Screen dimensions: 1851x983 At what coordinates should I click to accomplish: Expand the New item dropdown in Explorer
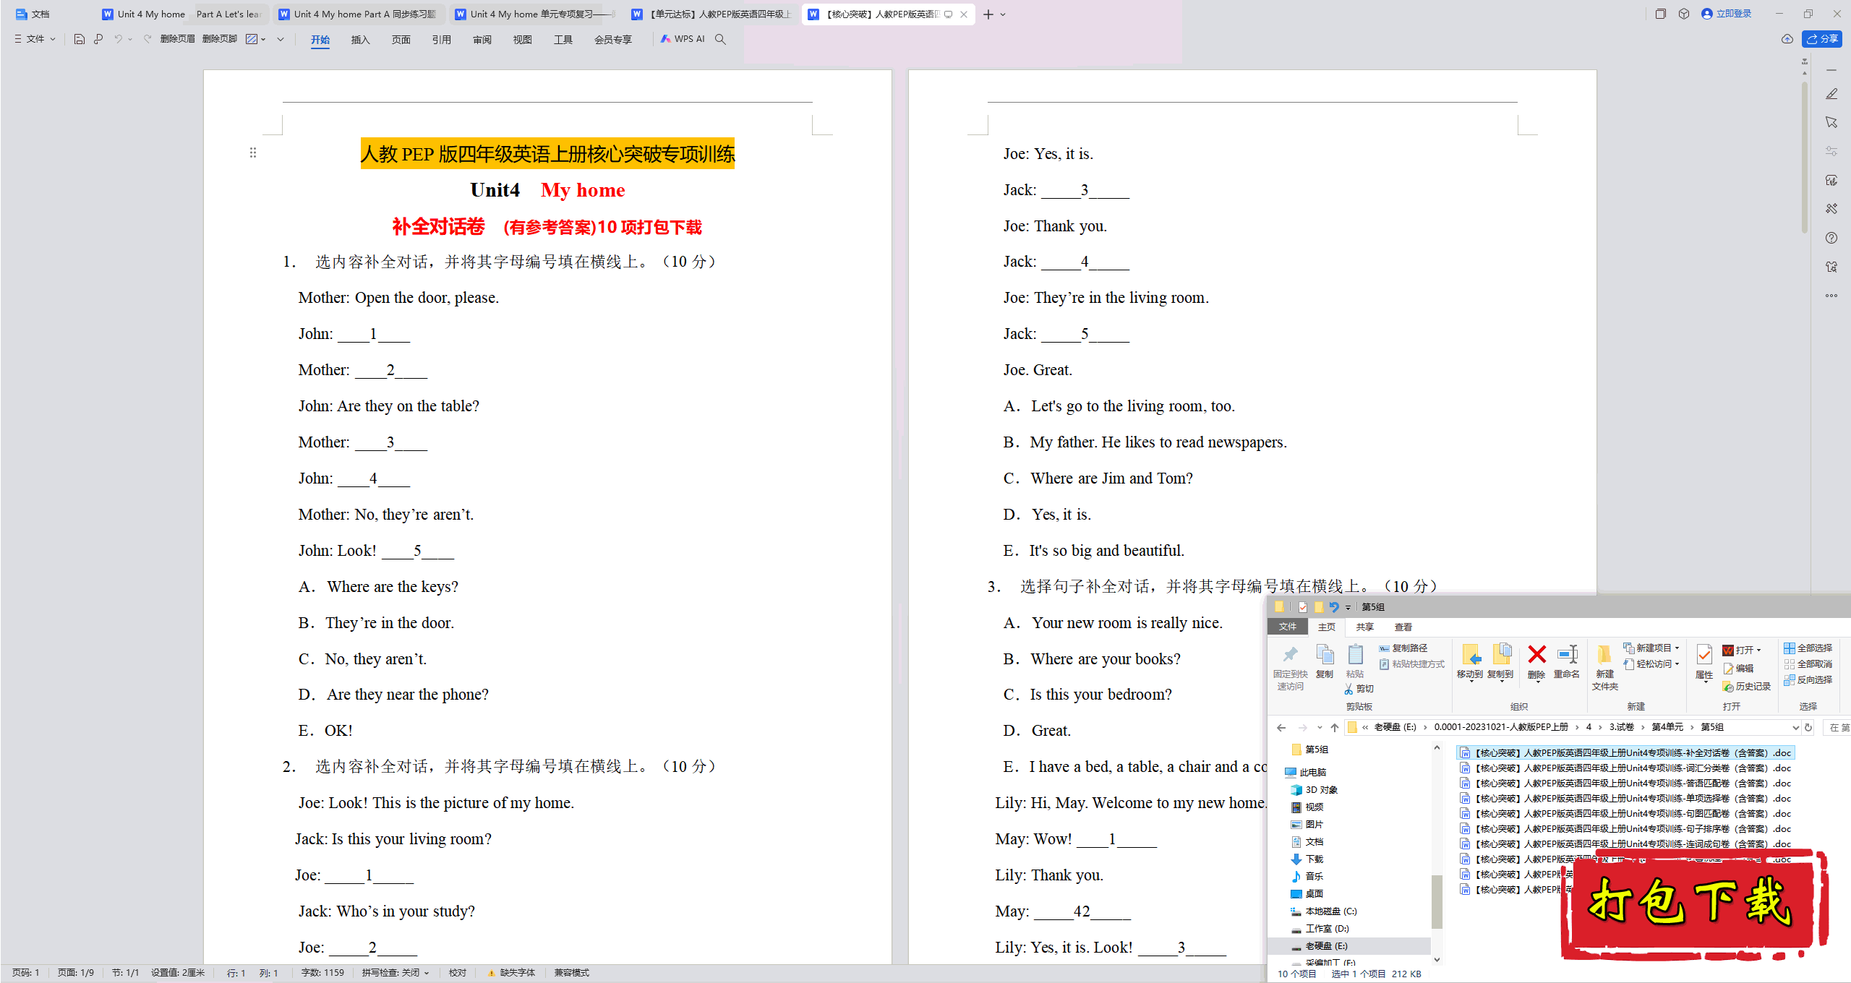point(1677,648)
